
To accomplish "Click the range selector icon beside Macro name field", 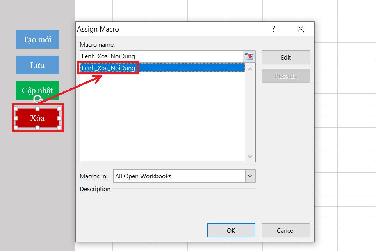I will point(250,56).
